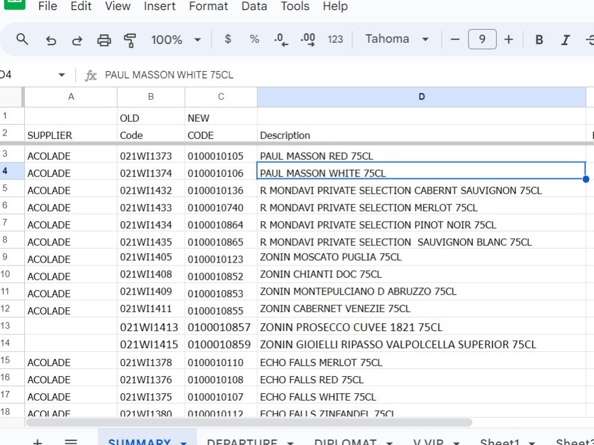Decrease decimal places
Viewport: 594px width, 445px height.
(279, 39)
